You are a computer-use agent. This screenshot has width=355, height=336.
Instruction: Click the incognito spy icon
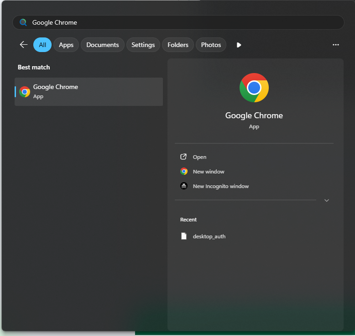pos(184,186)
